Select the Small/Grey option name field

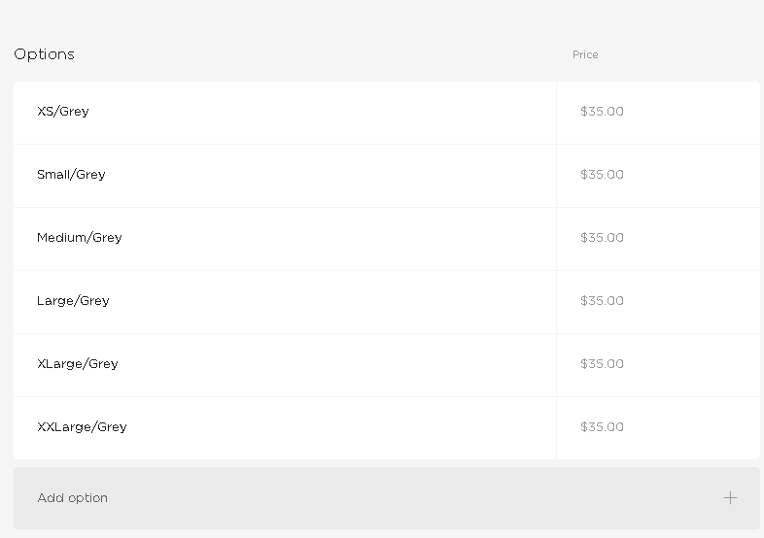click(x=285, y=176)
